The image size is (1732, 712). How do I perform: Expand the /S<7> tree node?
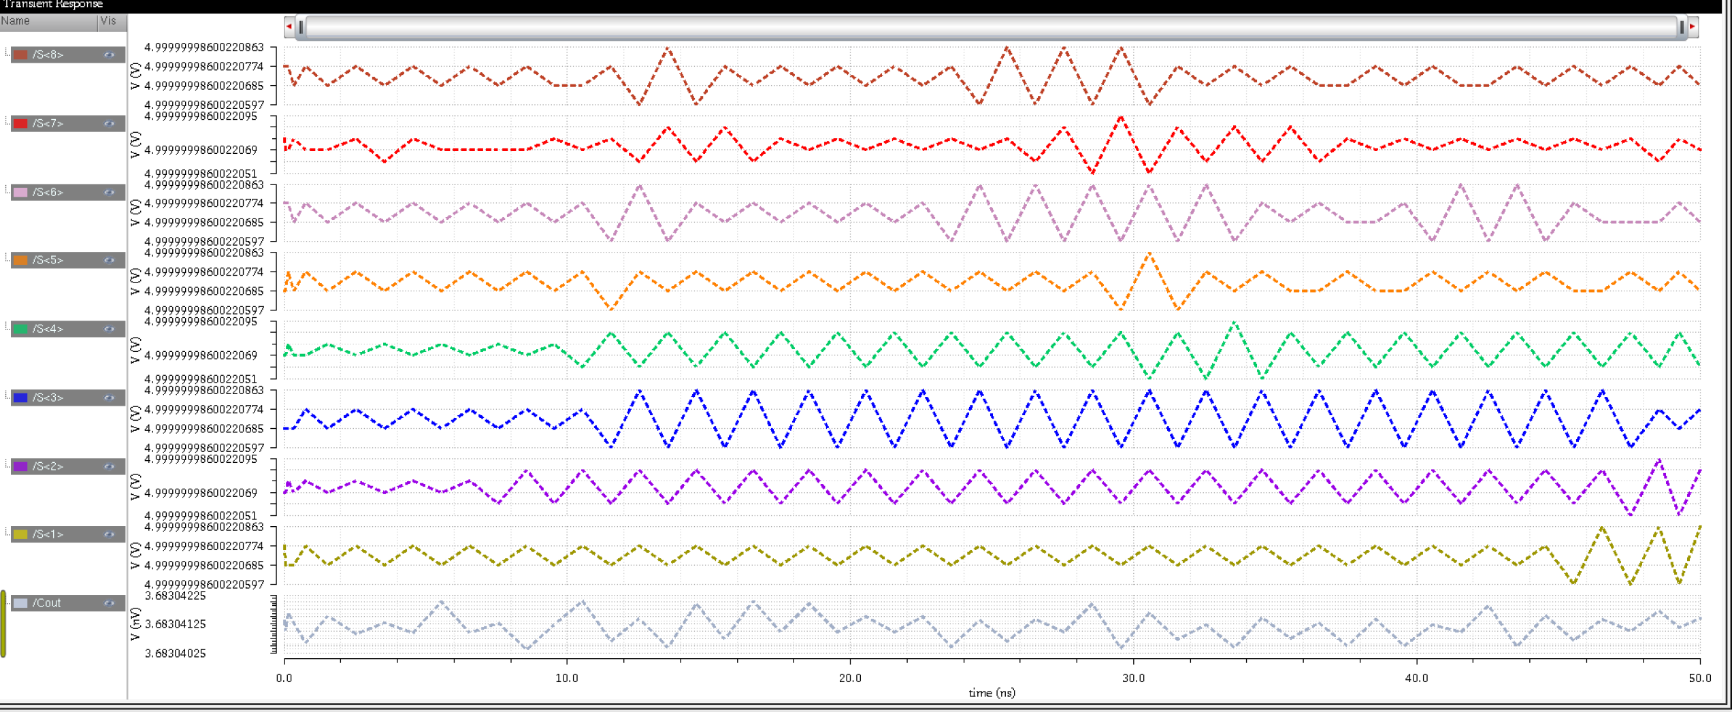(x=7, y=122)
